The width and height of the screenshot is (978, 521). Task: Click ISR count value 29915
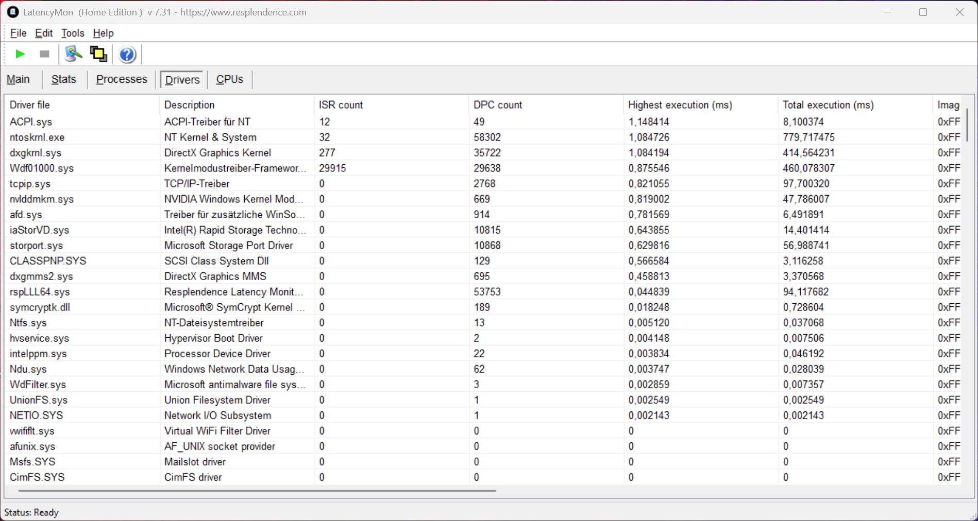[332, 168]
